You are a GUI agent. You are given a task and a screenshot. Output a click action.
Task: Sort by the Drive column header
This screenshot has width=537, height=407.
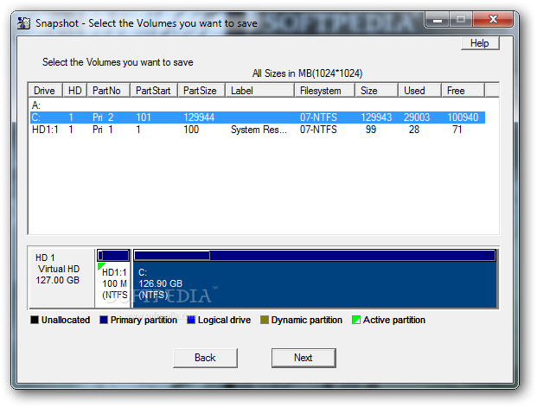(45, 91)
